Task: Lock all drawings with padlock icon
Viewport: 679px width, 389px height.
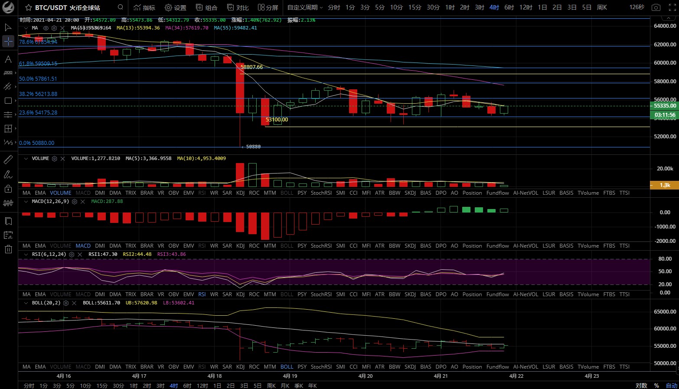Action: click(8, 189)
